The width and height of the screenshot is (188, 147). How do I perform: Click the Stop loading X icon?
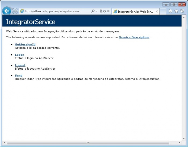(108, 11)
